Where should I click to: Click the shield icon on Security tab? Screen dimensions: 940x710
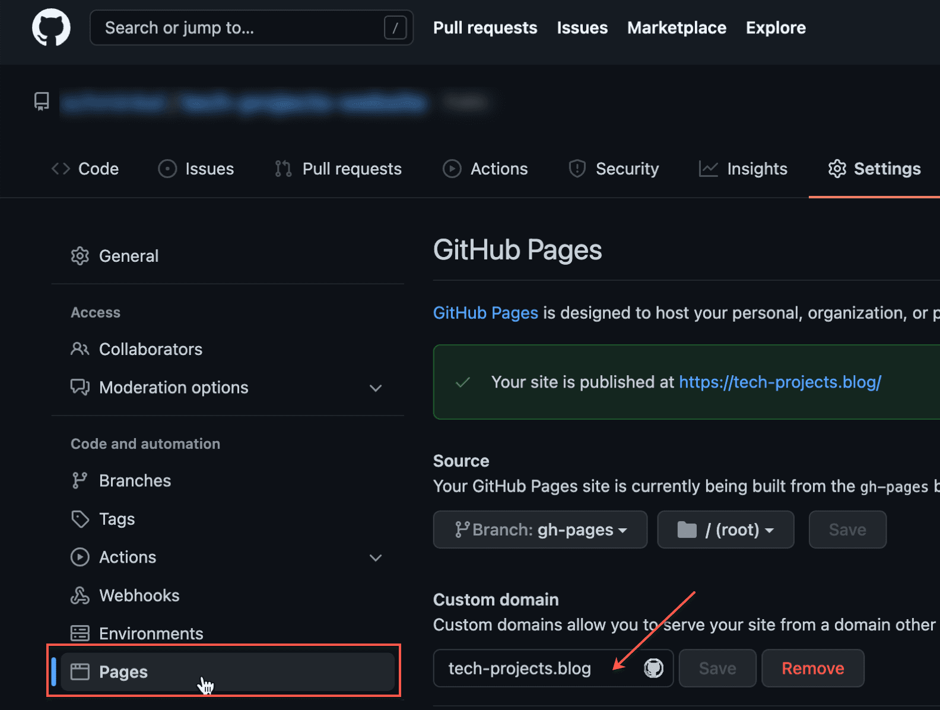tap(577, 169)
